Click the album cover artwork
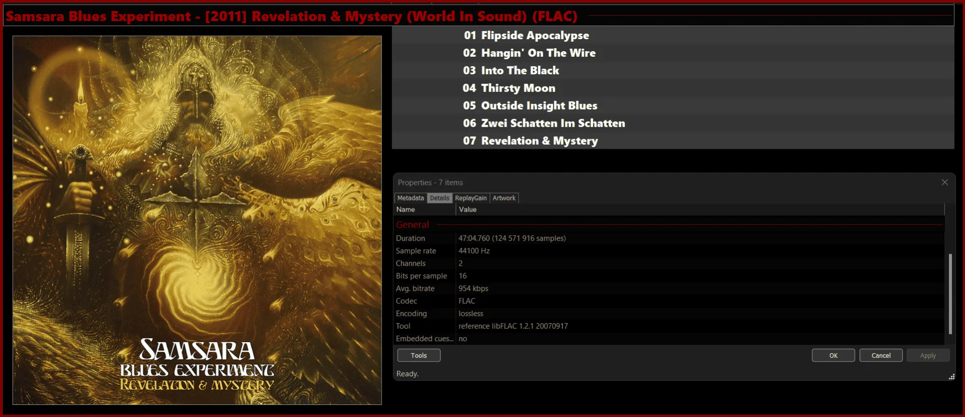The height and width of the screenshot is (417, 965). click(197, 220)
